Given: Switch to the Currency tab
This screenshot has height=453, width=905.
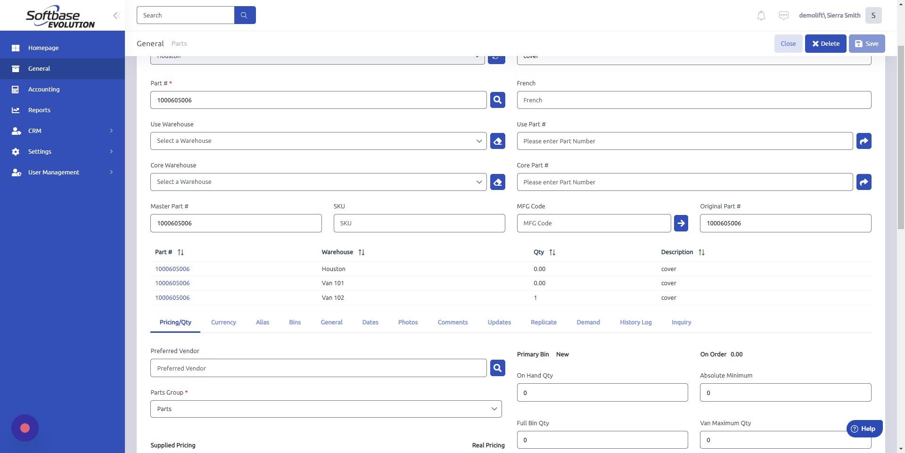Looking at the screenshot, I should [223, 322].
